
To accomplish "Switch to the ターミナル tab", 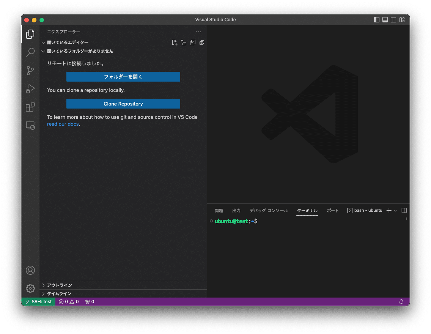I will tap(307, 211).
